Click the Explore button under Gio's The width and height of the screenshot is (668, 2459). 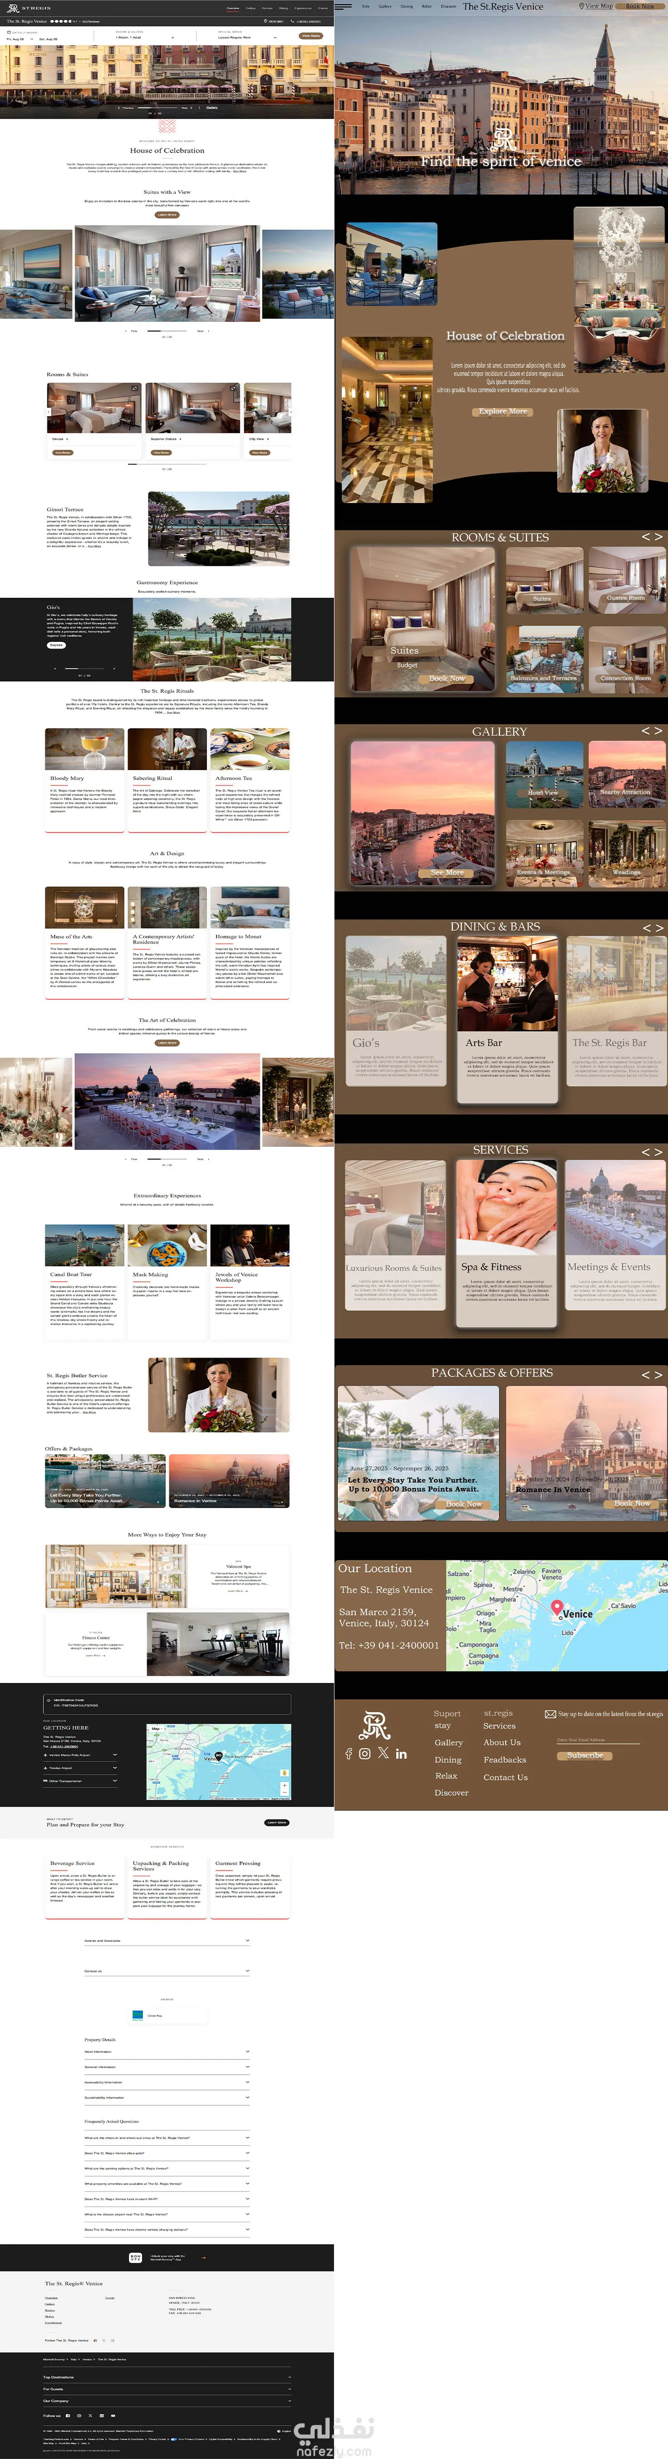(56, 645)
